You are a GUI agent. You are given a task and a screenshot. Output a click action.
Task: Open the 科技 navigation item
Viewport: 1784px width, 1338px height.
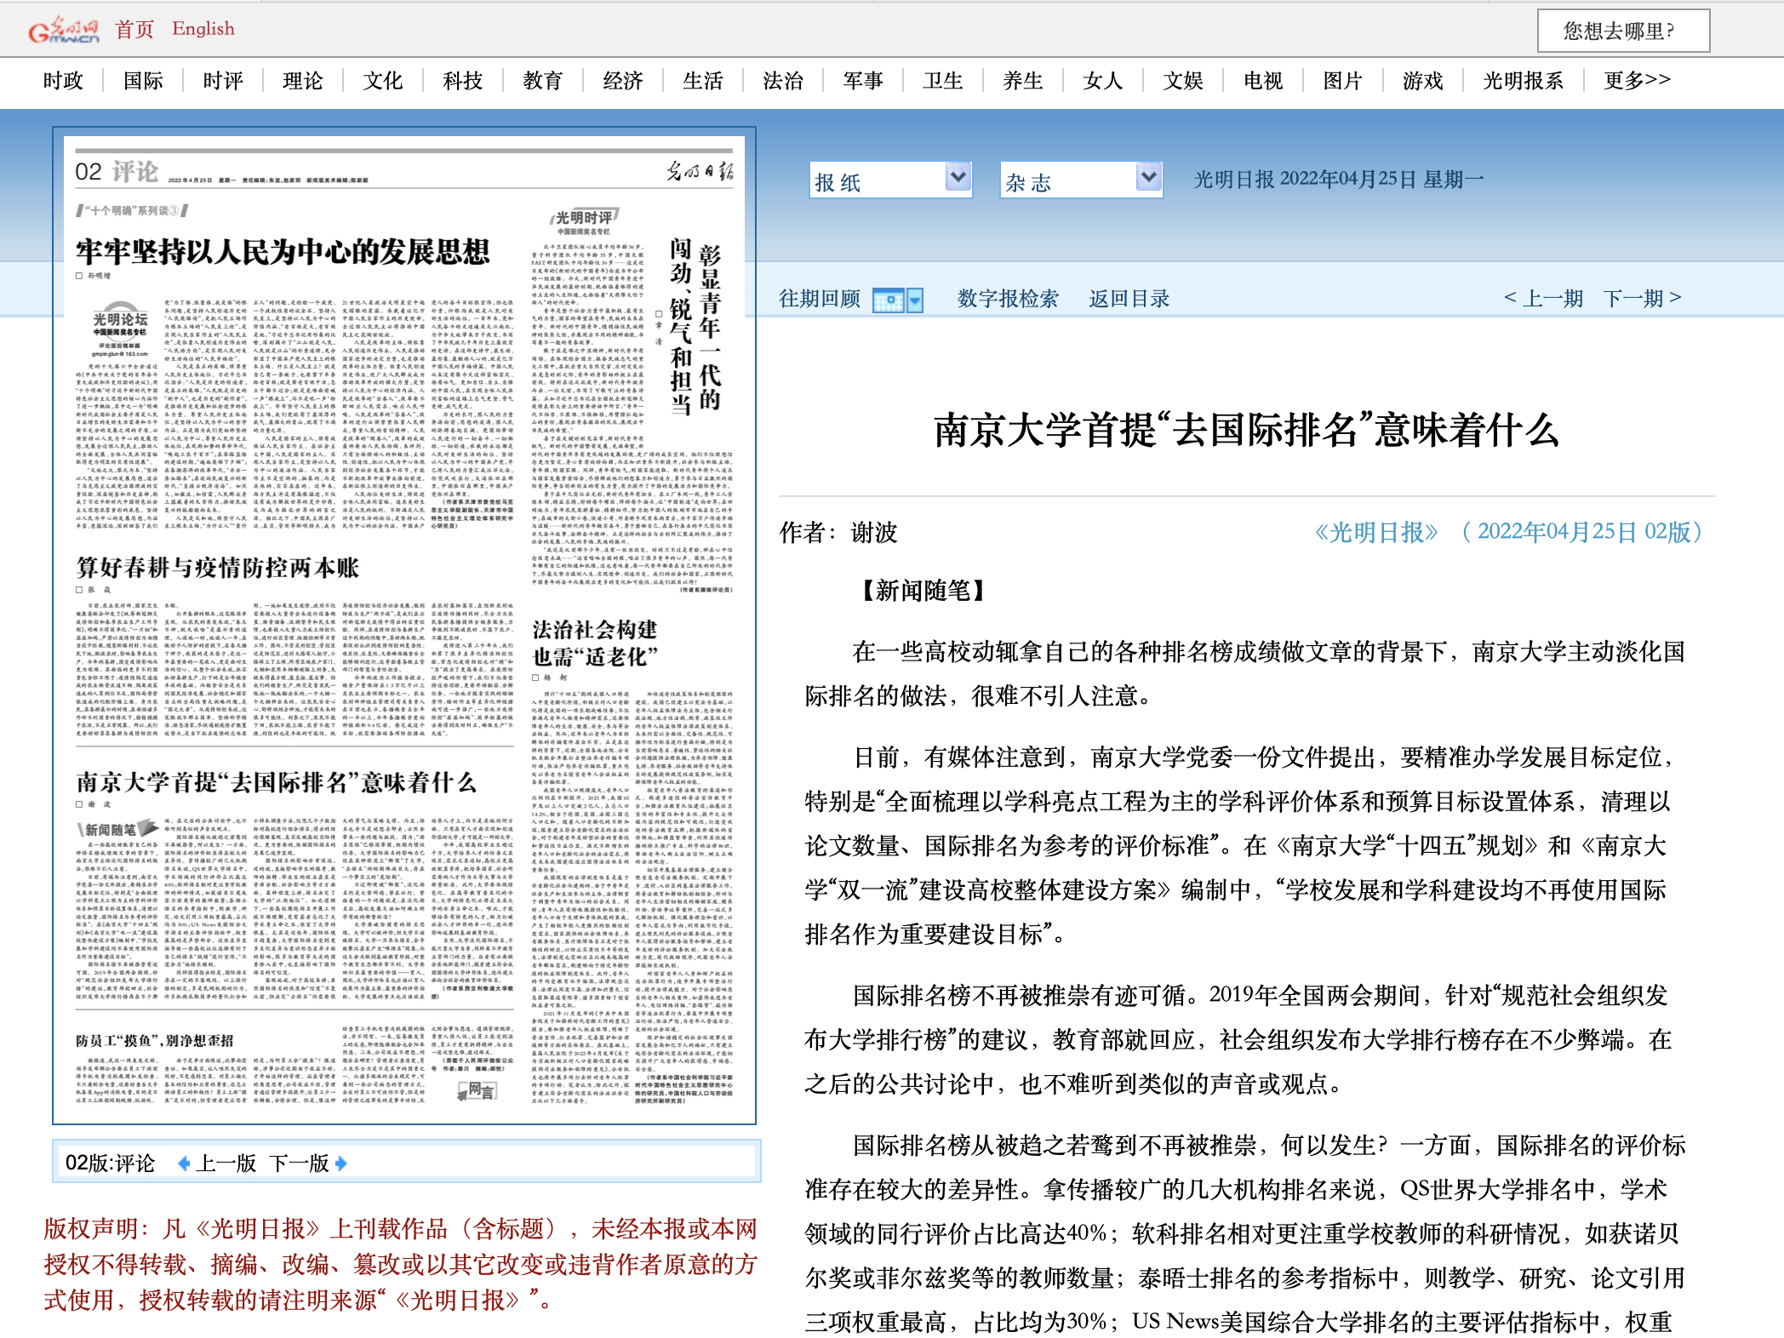point(463,81)
